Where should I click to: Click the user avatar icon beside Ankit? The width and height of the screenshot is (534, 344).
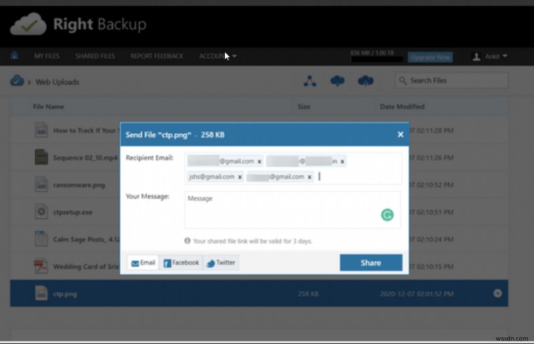click(x=477, y=57)
